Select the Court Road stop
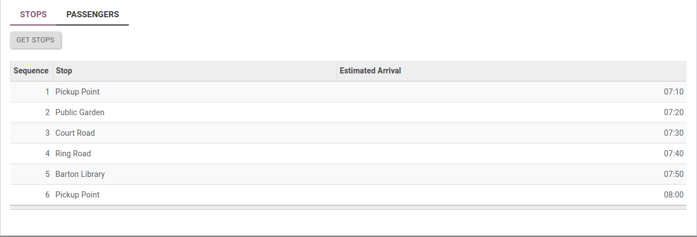The width and height of the screenshot is (697, 237). coord(75,133)
